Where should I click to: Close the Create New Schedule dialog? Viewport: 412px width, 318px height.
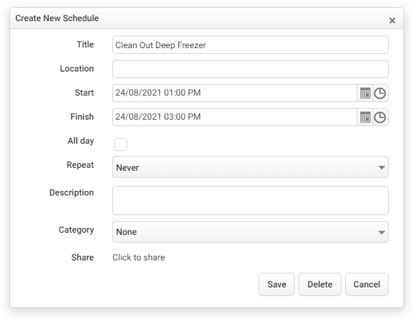tap(392, 20)
